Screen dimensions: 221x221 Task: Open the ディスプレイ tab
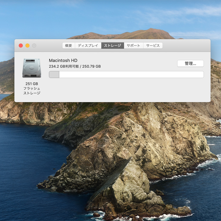coord(88,46)
